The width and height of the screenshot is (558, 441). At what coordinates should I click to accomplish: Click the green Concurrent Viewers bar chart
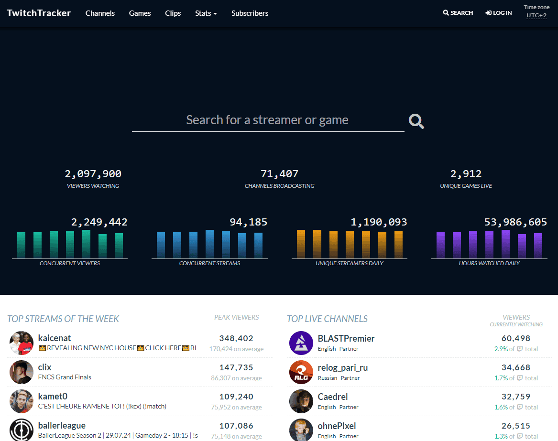pyautogui.click(x=70, y=244)
